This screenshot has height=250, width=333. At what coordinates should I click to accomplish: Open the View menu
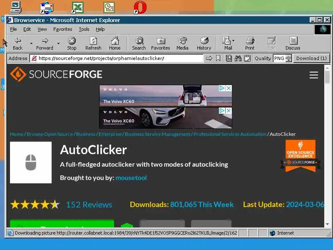42,29
